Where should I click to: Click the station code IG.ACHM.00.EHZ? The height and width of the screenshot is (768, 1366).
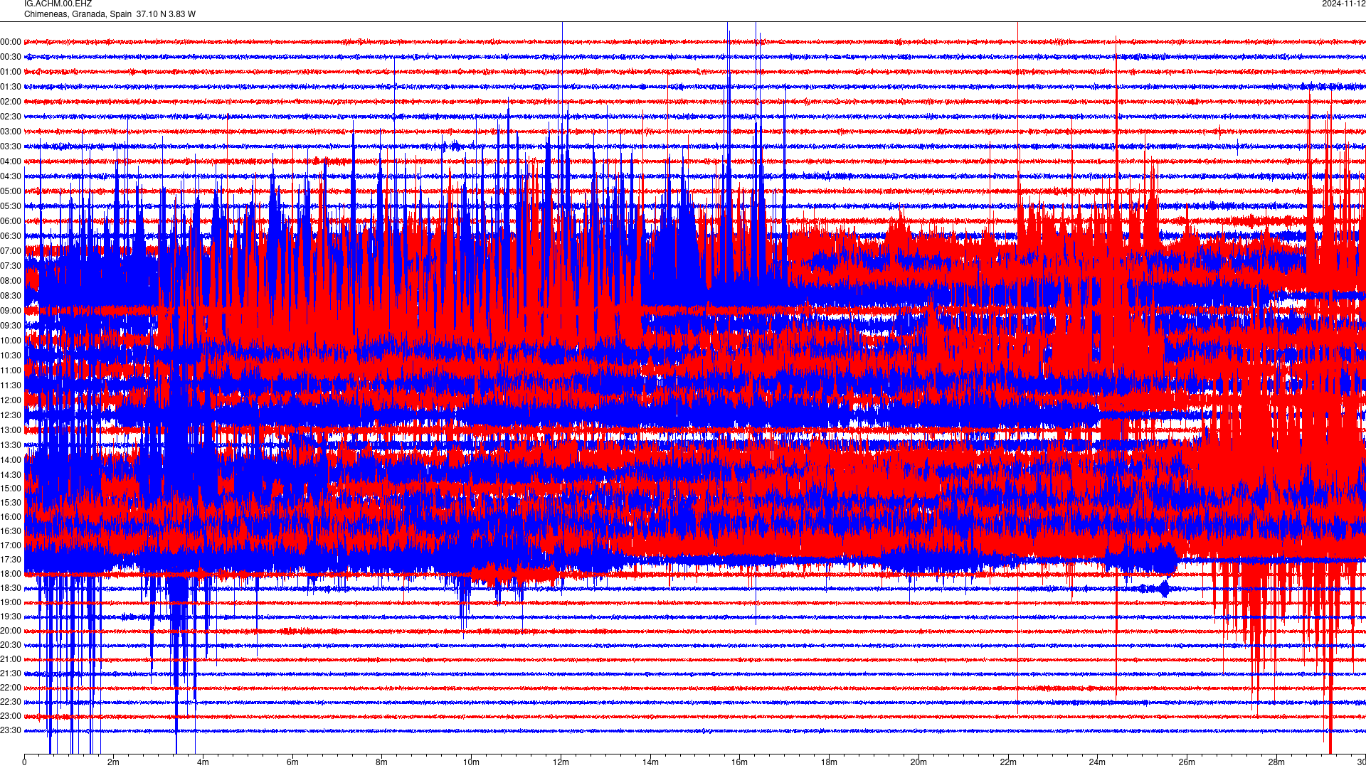[58, 4]
